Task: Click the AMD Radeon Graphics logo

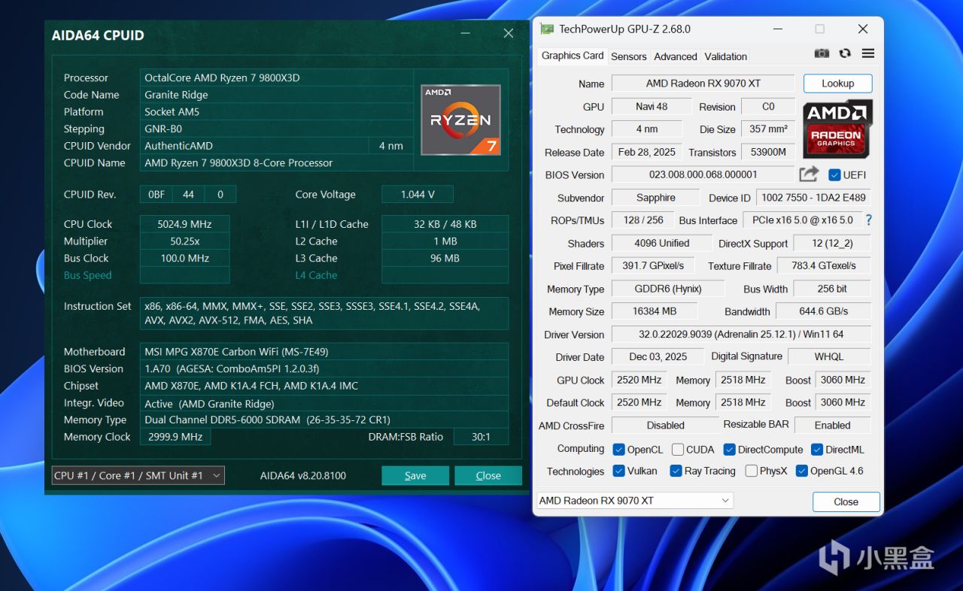Action: pyautogui.click(x=837, y=129)
